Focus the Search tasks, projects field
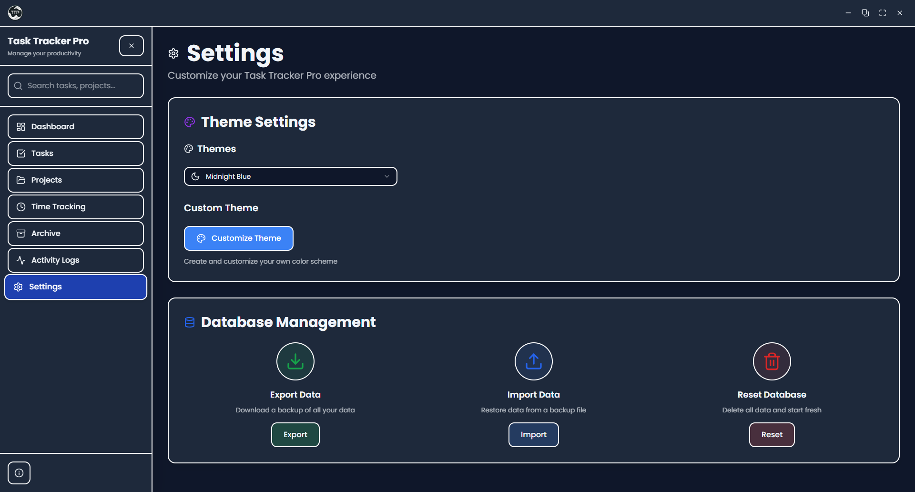The image size is (915, 492). click(x=76, y=86)
